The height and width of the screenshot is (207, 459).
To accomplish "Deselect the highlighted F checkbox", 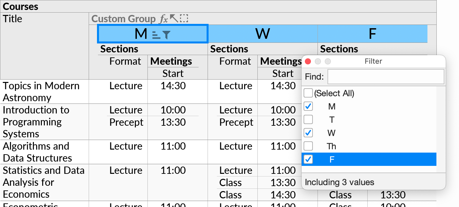I will pyautogui.click(x=308, y=159).
